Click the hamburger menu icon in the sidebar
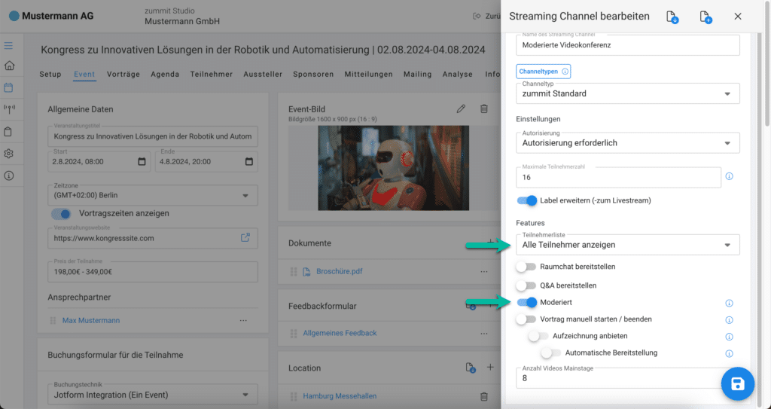This screenshot has height=409, width=771. point(9,46)
